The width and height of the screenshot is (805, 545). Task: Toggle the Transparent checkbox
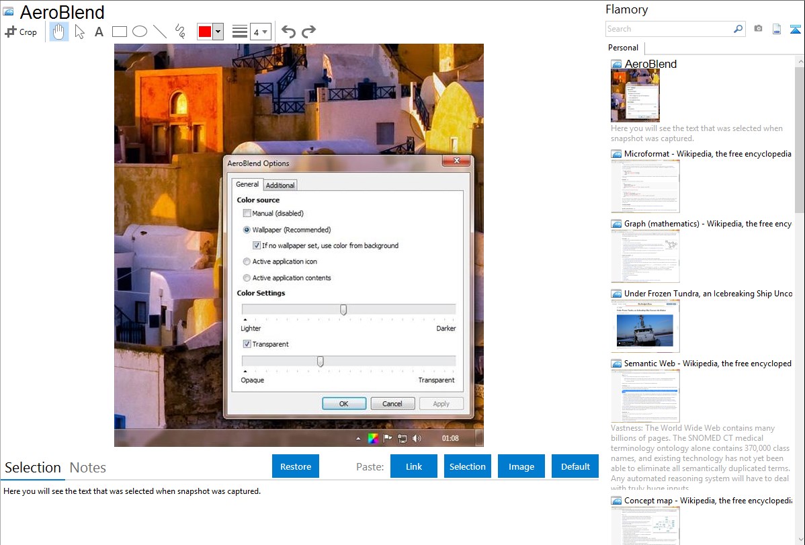point(247,344)
